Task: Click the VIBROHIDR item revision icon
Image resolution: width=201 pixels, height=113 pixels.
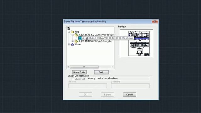Action: click(76, 35)
